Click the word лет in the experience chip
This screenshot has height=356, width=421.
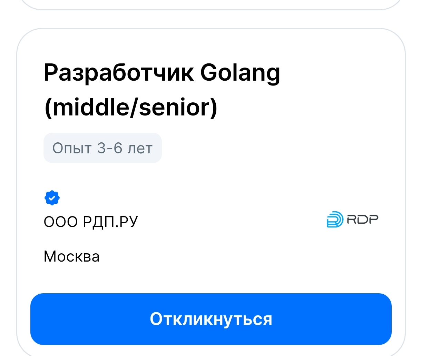point(140,149)
